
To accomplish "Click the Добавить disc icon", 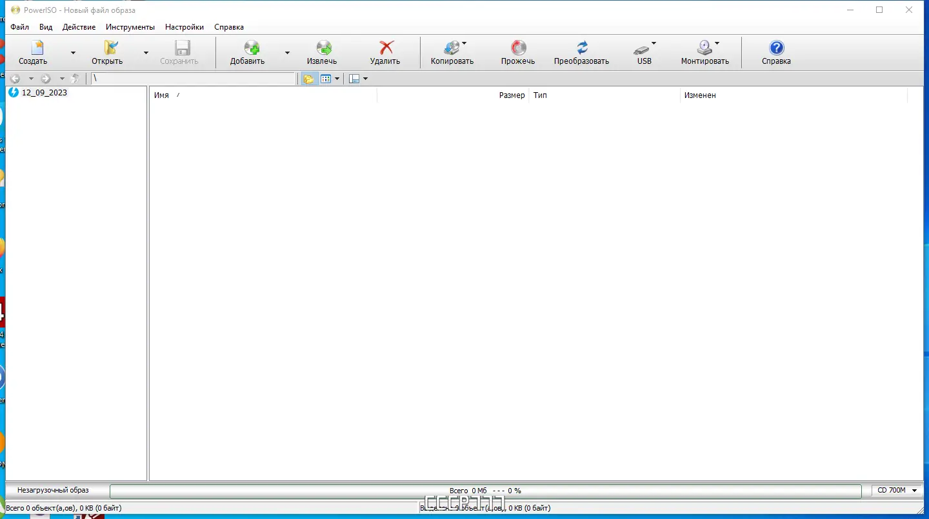I will [x=252, y=48].
